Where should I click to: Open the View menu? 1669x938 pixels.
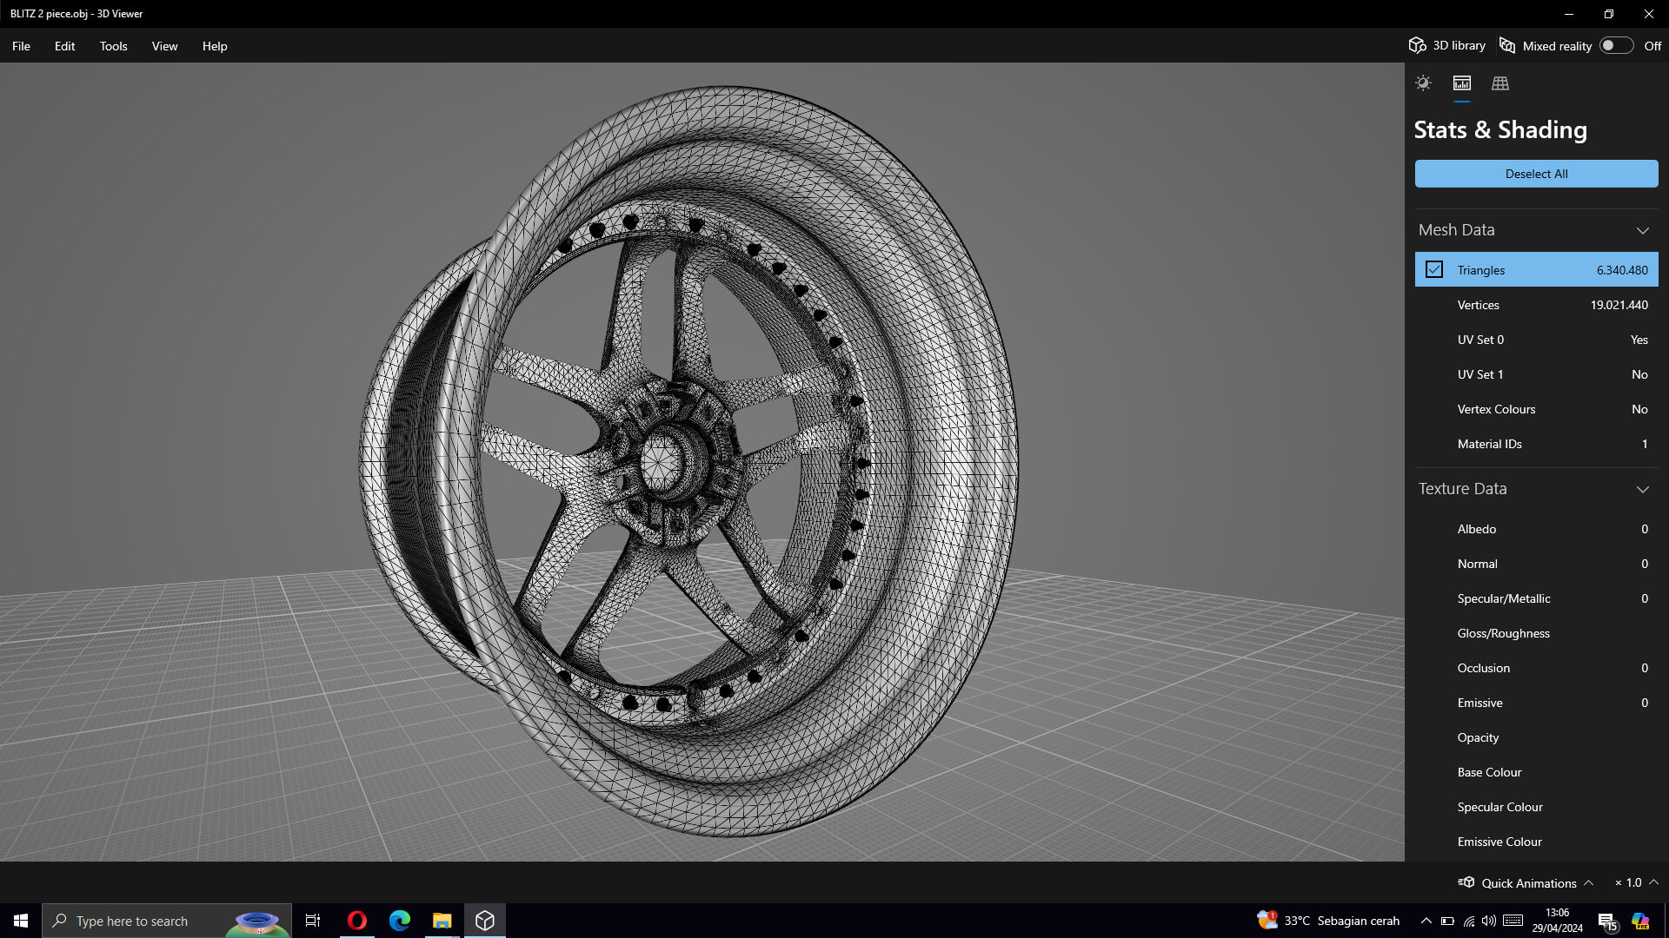pyautogui.click(x=164, y=46)
